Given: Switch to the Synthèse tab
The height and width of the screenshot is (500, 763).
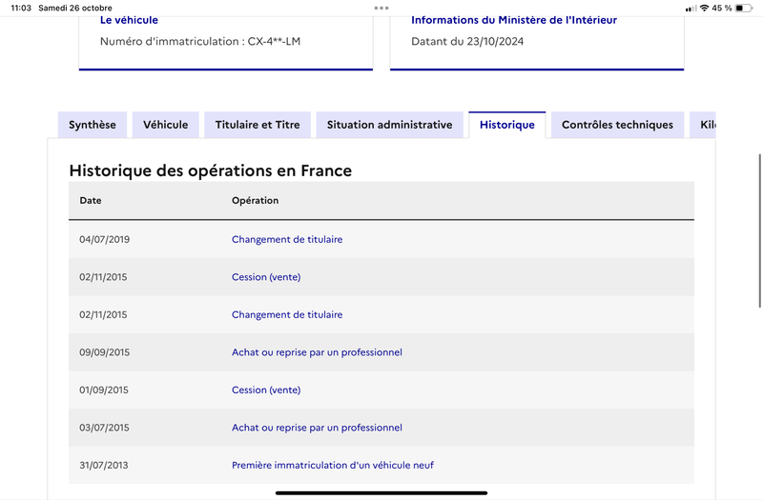Looking at the screenshot, I should [93, 125].
